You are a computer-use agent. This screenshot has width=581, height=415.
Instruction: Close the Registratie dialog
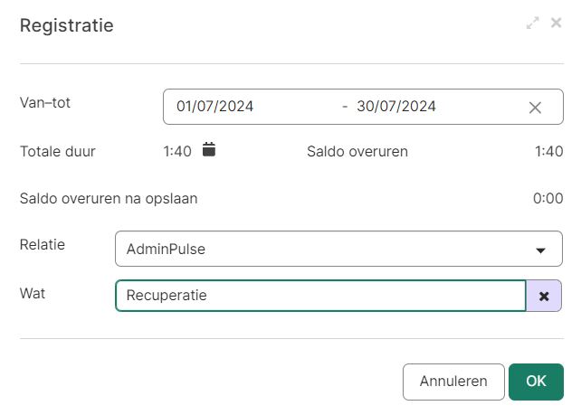click(x=556, y=23)
